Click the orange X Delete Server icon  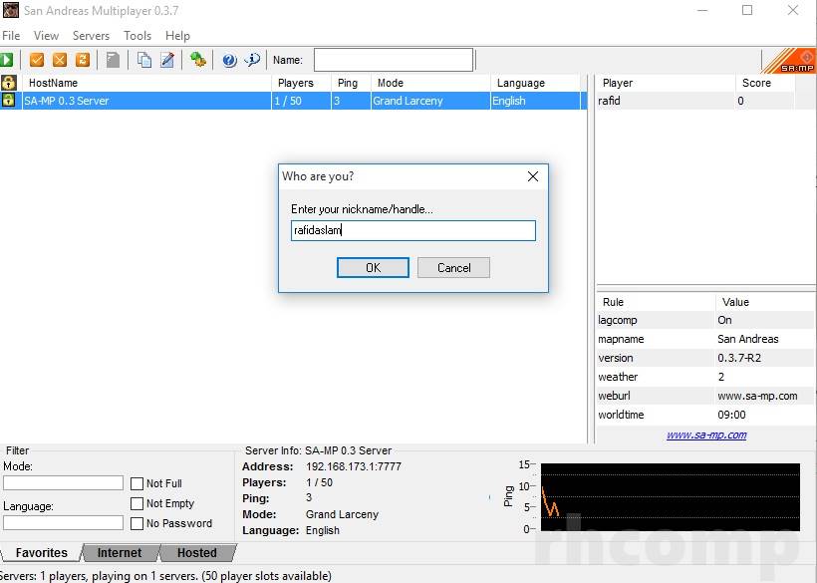[60, 60]
